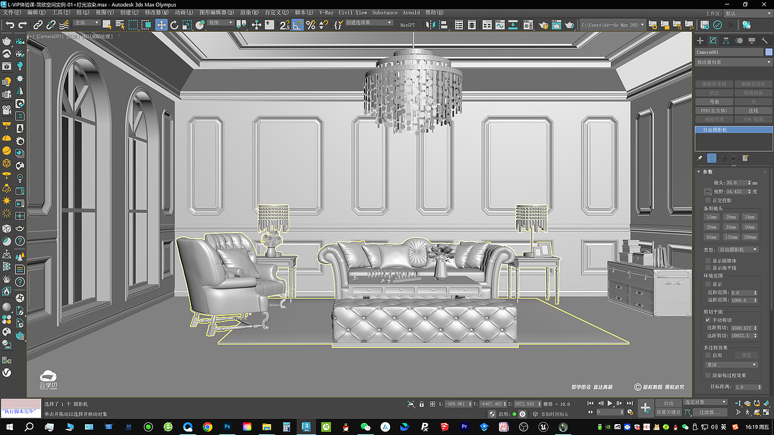
Task: Activate the Select and Scale tool
Action: click(187, 25)
